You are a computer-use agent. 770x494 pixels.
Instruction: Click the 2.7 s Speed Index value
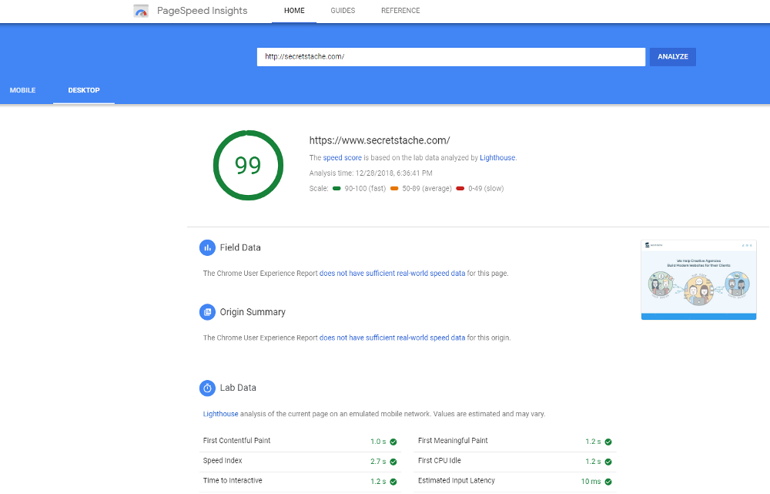click(378, 462)
